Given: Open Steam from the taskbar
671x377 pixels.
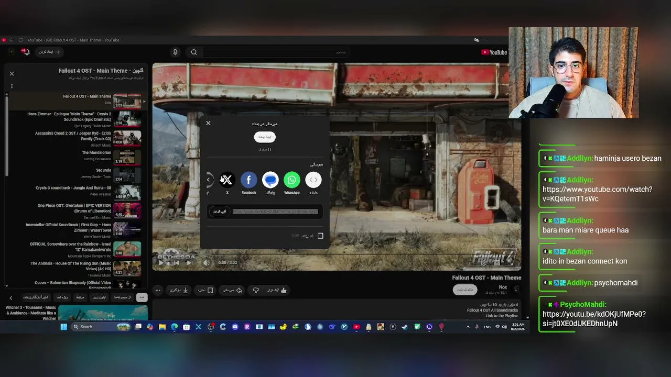Looking at the screenshot, I should tap(405, 327).
